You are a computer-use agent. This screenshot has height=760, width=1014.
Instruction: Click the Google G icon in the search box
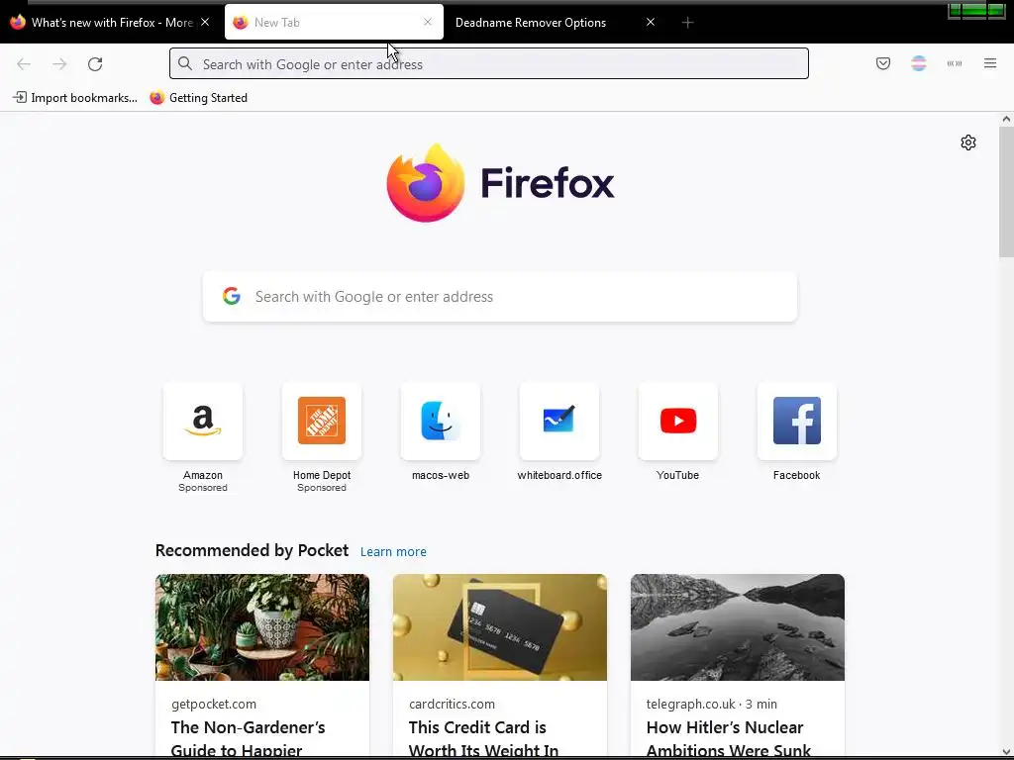(232, 296)
